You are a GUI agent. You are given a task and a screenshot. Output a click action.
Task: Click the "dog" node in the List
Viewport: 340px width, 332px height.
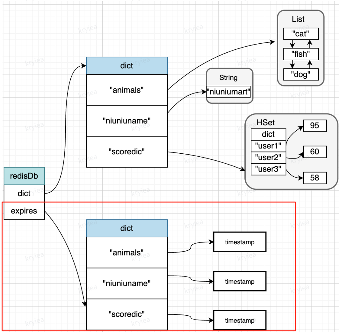[x=301, y=74]
